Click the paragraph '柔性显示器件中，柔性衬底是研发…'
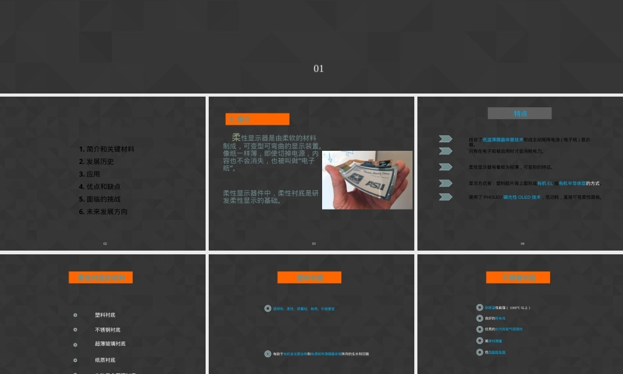 click(x=270, y=197)
